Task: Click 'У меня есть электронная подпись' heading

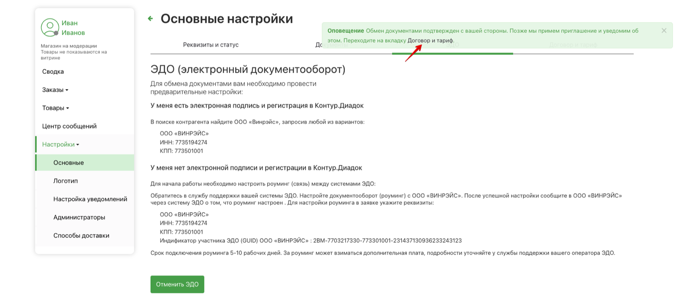Action: tap(257, 105)
